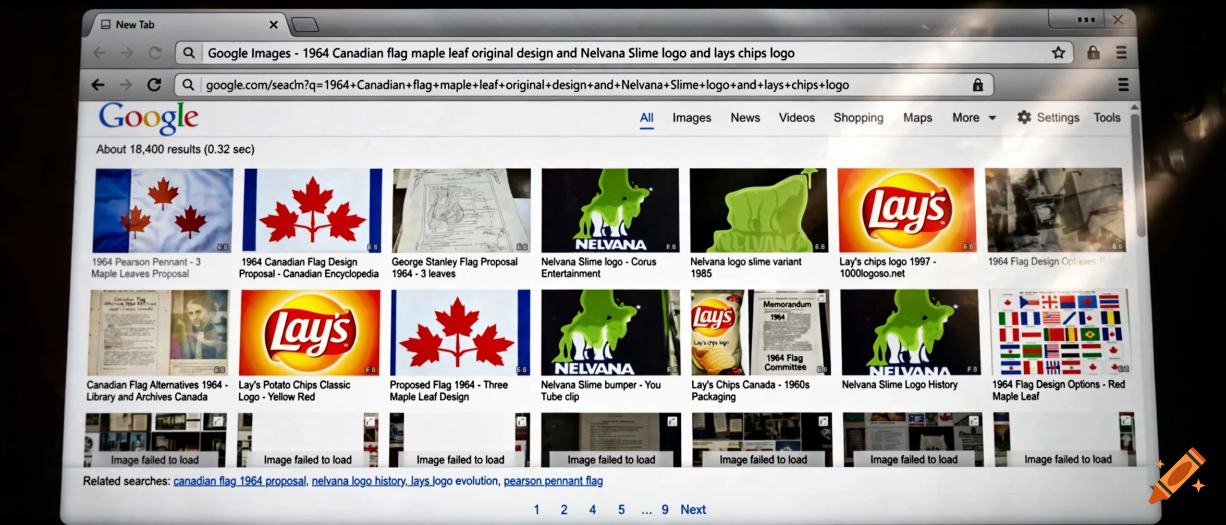Go to results page 9
The width and height of the screenshot is (1226, 525).
665,509
